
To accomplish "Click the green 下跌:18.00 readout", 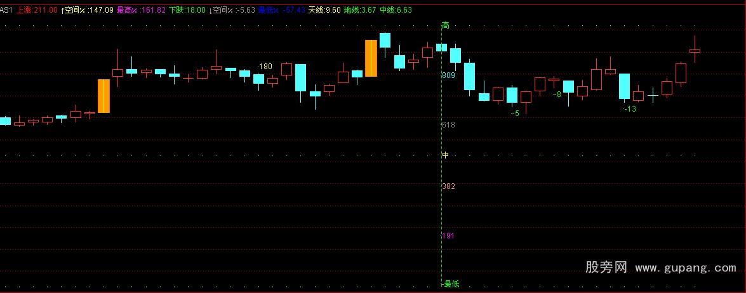I will pos(187,10).
